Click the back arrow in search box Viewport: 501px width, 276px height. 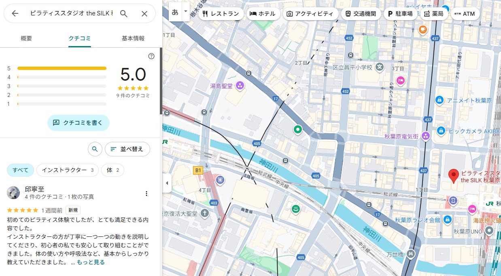point(15,13)
